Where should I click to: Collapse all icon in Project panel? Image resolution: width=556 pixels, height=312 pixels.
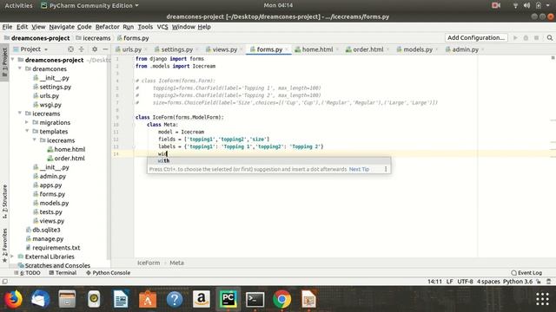click(81, 49)
